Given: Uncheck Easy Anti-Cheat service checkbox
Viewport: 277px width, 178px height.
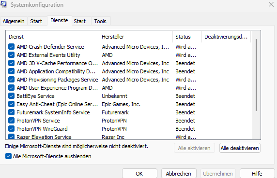Looking at the screenshot, I should (11, 104).
